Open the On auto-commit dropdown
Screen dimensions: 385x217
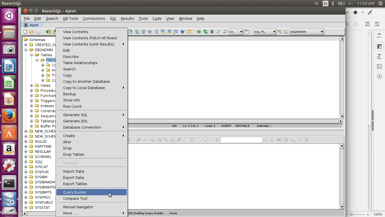[x=236, y=32]
